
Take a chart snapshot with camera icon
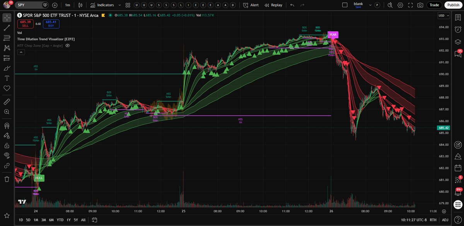[420, 5]
